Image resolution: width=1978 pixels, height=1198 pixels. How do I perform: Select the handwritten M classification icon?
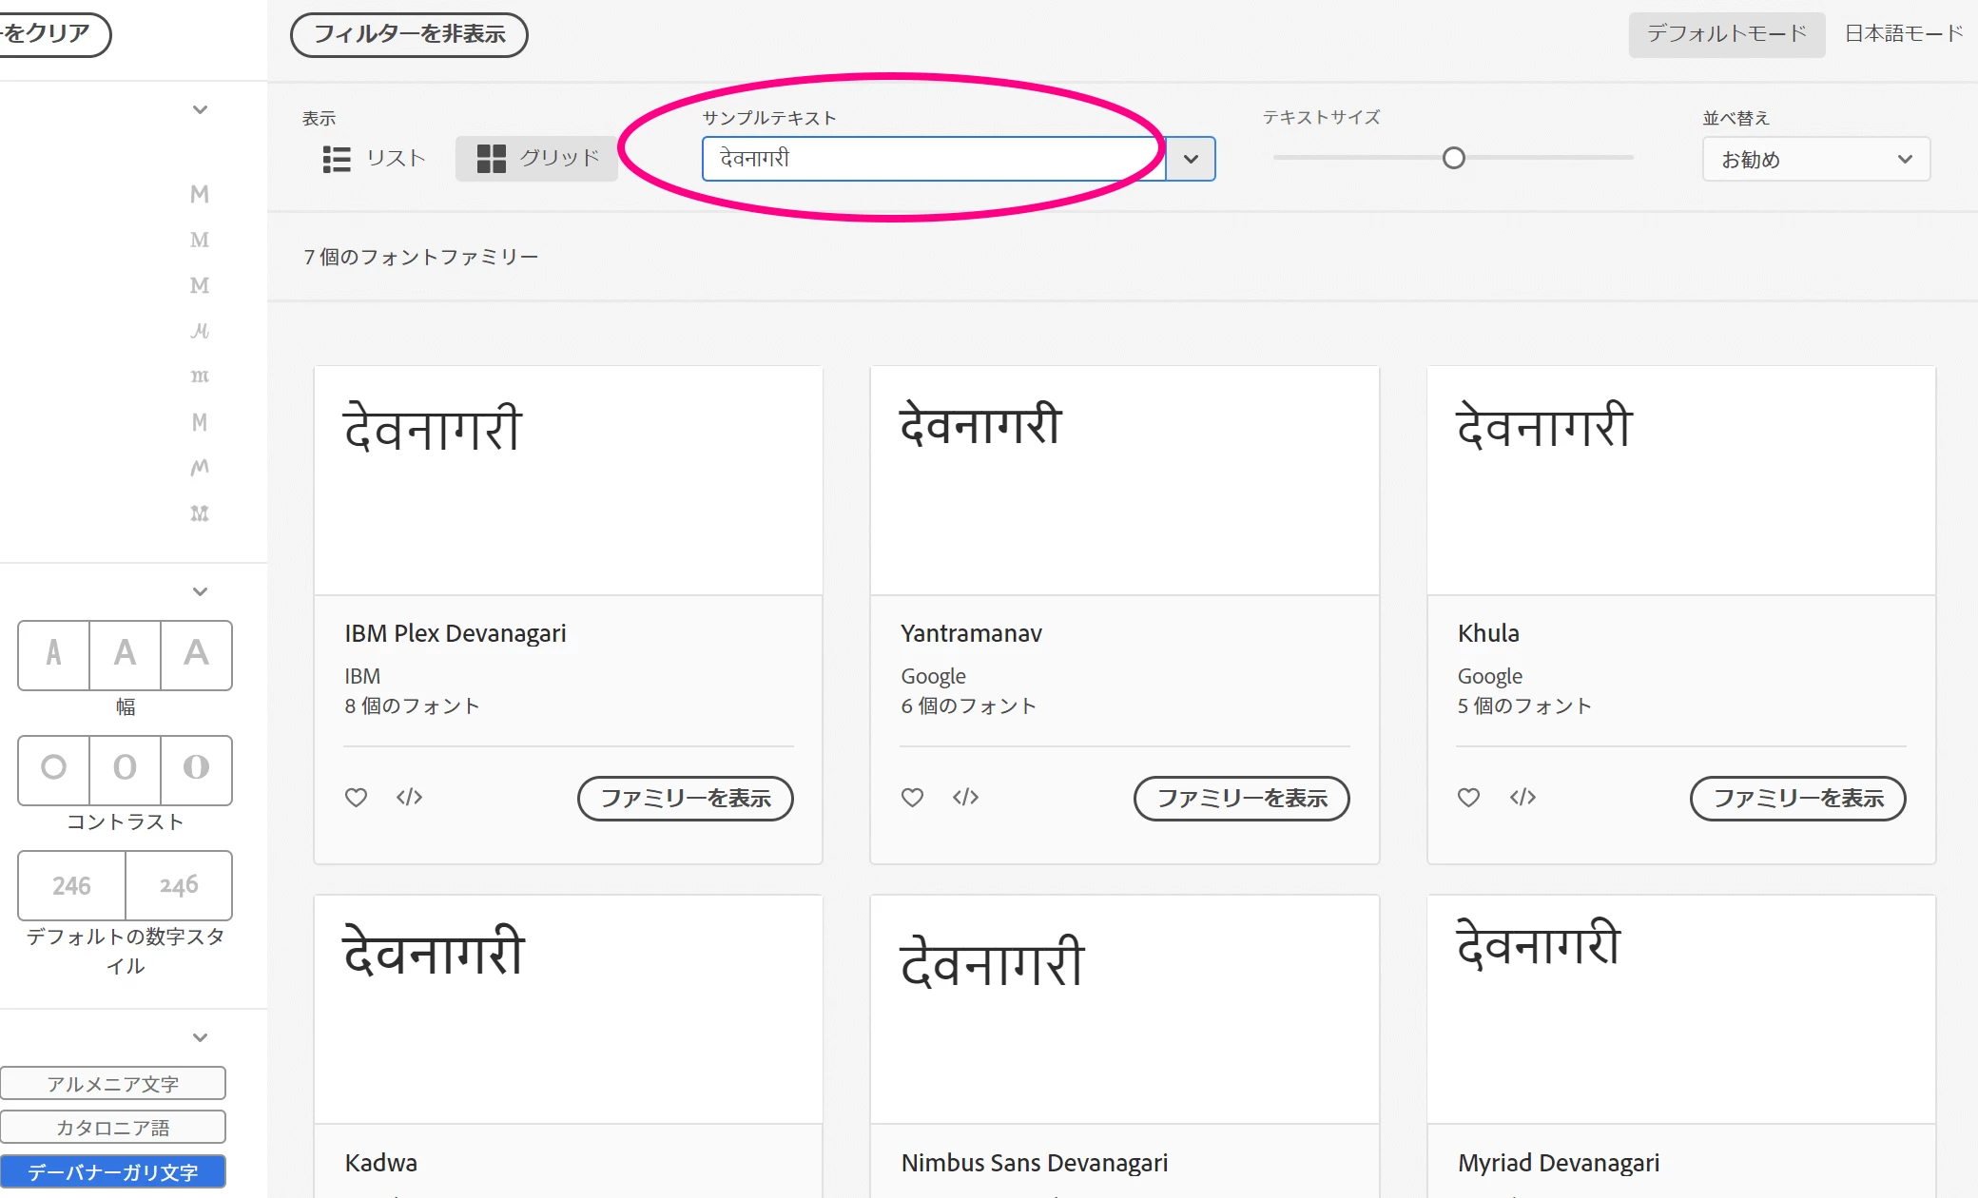(200, 468)
